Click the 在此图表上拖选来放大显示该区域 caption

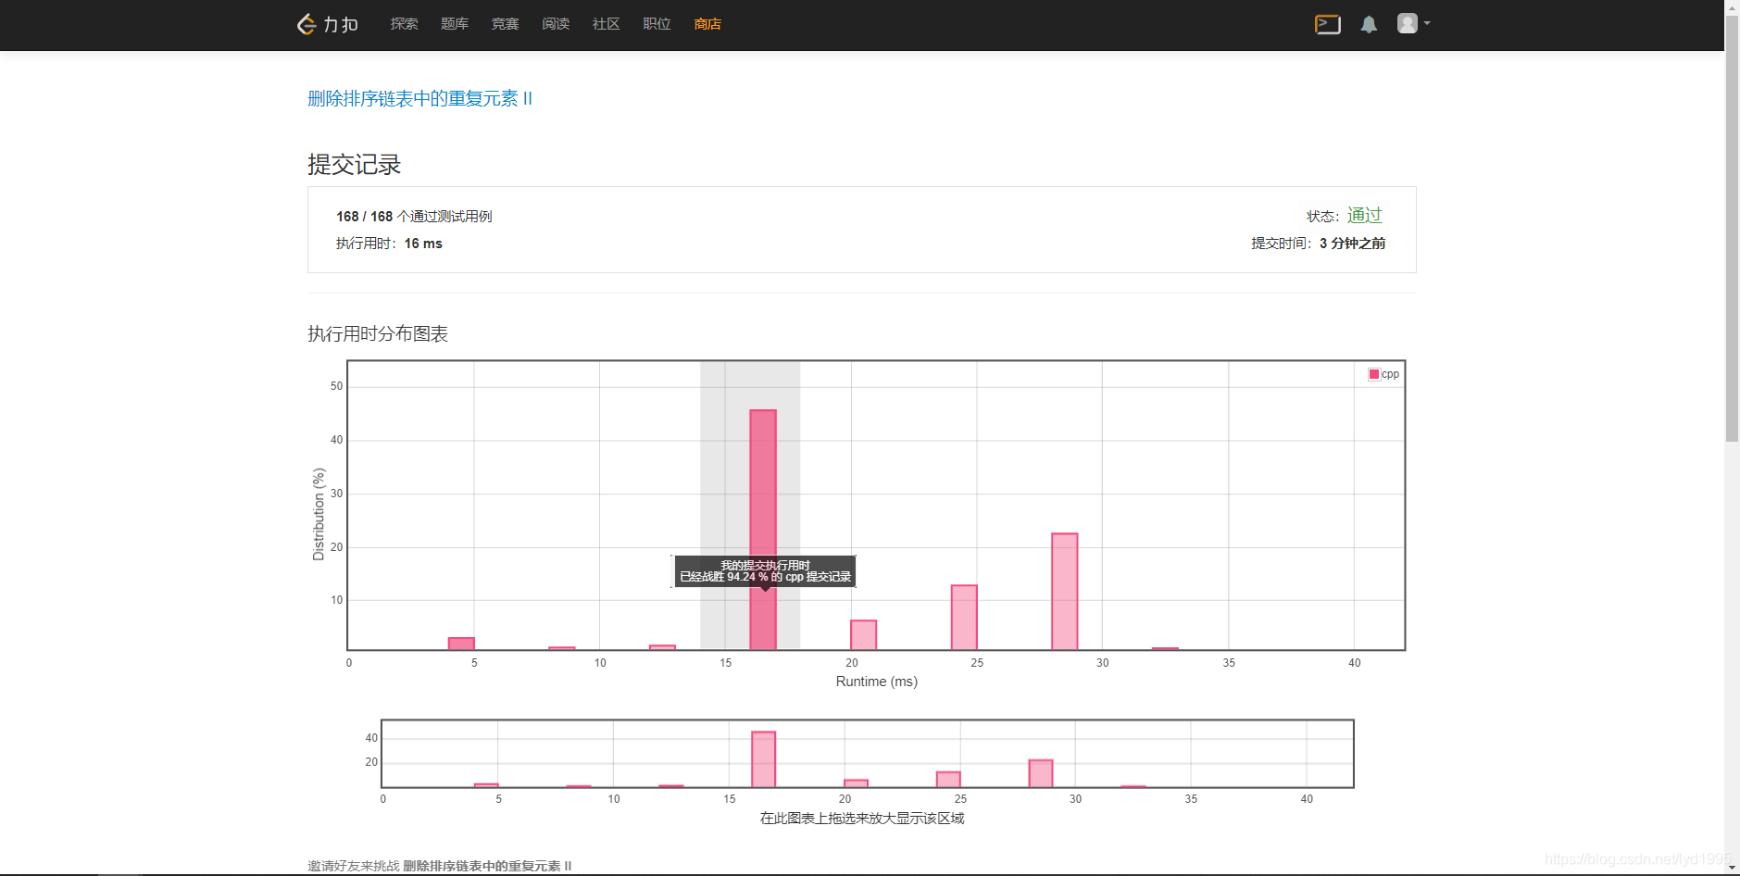pyautogui.click(x=862, y=819)
